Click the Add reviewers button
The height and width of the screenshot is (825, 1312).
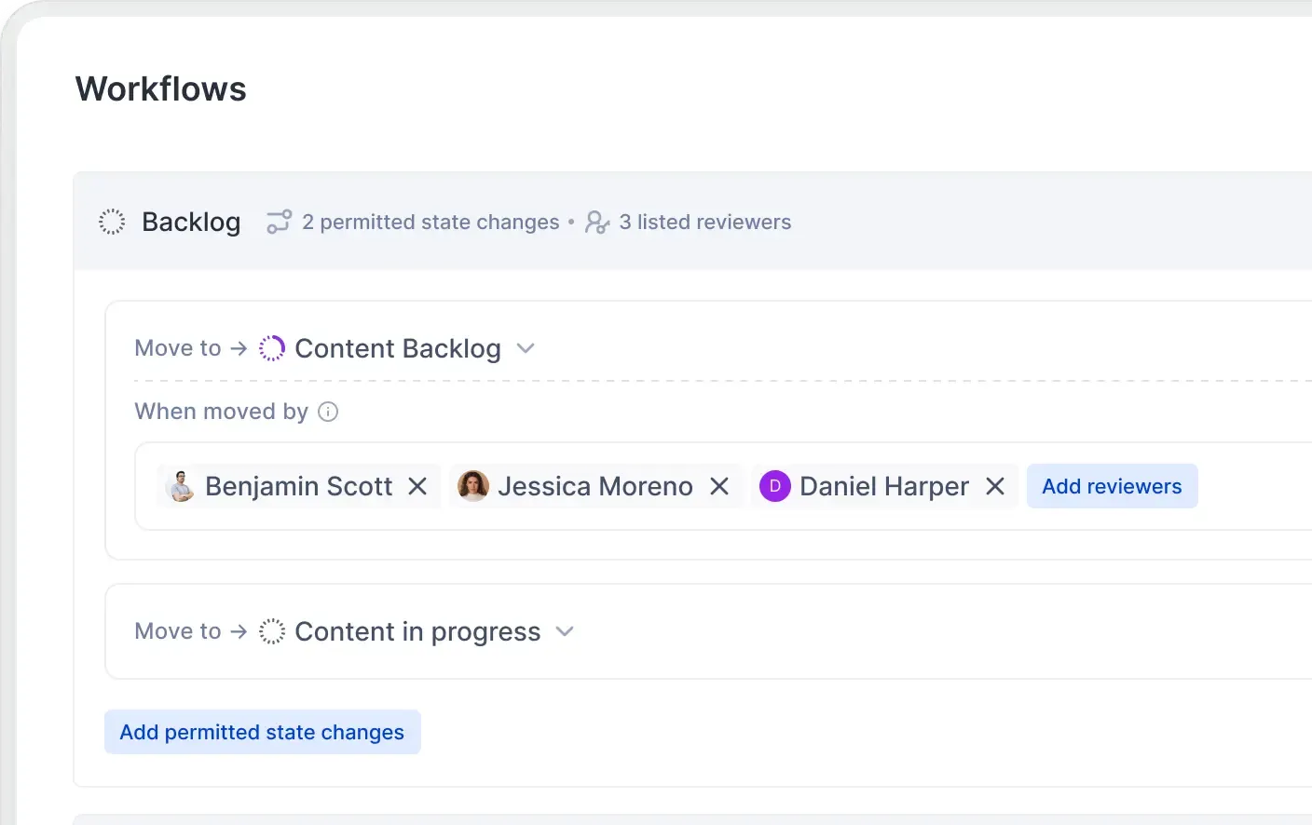point(1112,486)
